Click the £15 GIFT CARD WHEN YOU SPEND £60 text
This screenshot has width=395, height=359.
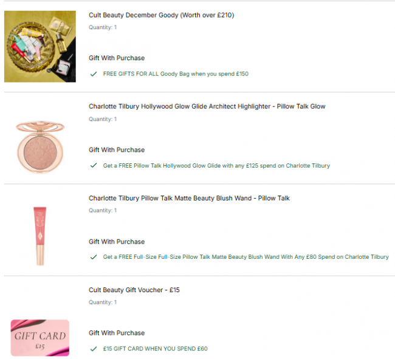156,349
